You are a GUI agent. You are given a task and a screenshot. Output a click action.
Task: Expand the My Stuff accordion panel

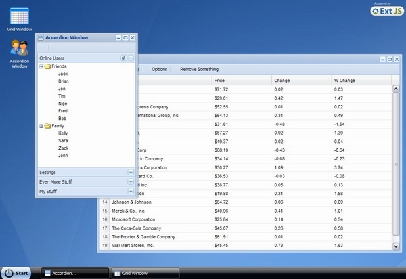(x=131, y=191)
